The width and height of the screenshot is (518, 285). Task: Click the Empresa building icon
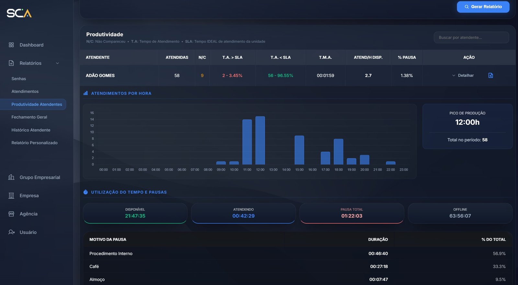click(11, 196)
